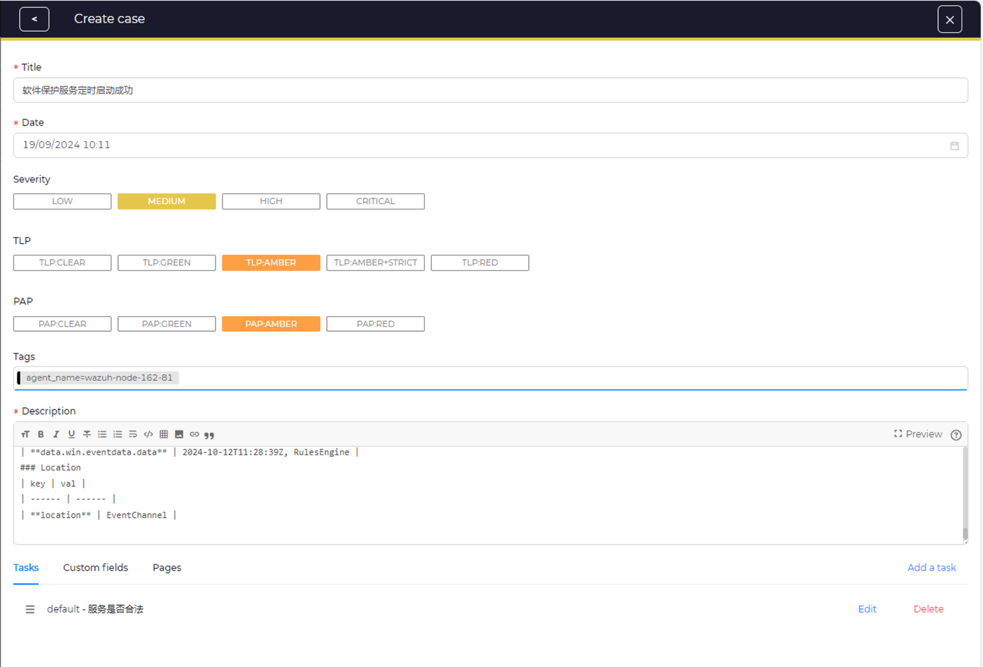
Task: Set severity to HIGH
Action: coord(271,201)
